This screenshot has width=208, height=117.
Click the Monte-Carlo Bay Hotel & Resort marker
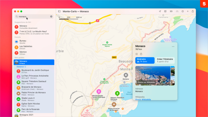pyautogui.click(x=170, y=37)
